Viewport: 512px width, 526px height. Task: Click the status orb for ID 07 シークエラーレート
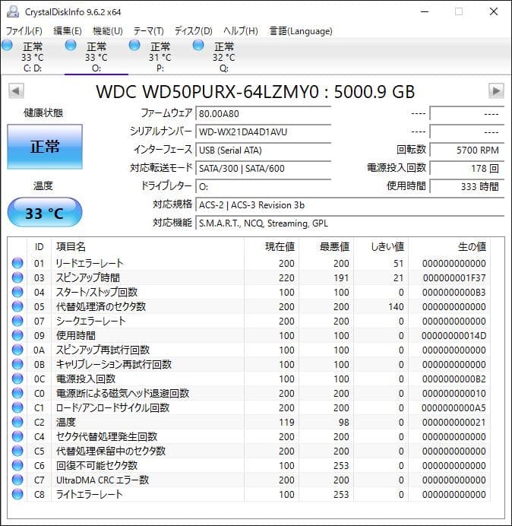pos(17,321)
